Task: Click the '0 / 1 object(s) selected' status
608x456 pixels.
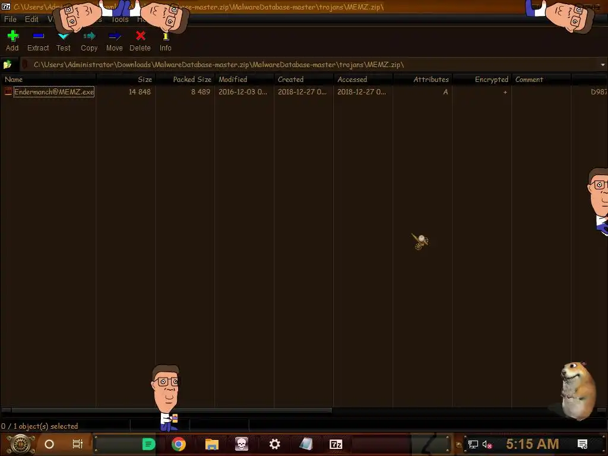Action: 40,426
